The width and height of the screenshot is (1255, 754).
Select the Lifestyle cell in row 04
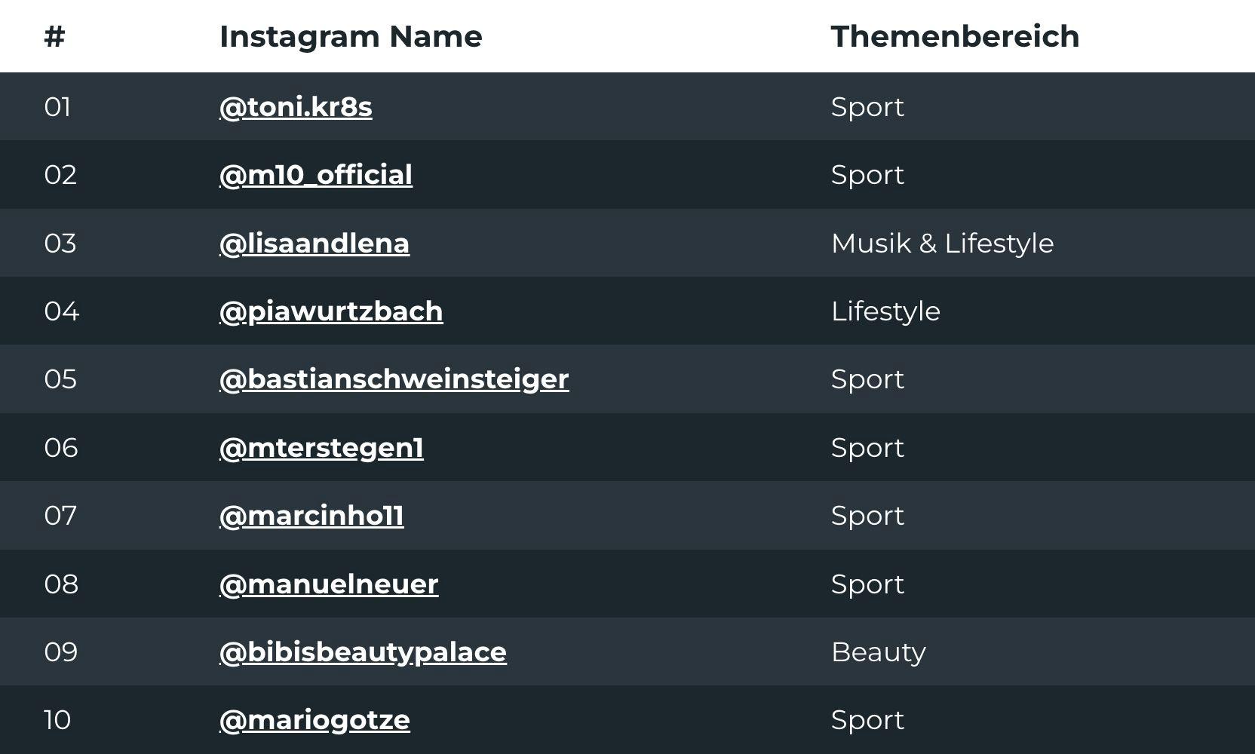(885, 311)
